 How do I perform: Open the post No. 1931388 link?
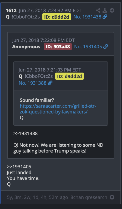click(x=33, y=83)
